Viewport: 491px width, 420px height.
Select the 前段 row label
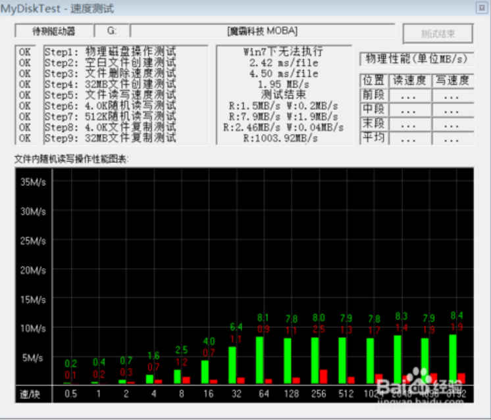373,95
